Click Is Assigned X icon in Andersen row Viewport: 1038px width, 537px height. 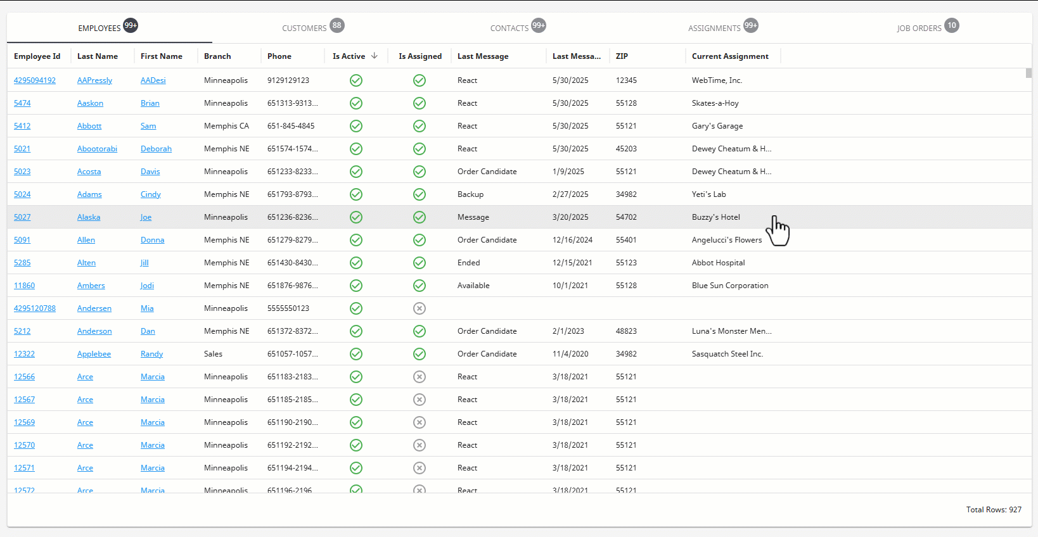(x=420, y=308)
